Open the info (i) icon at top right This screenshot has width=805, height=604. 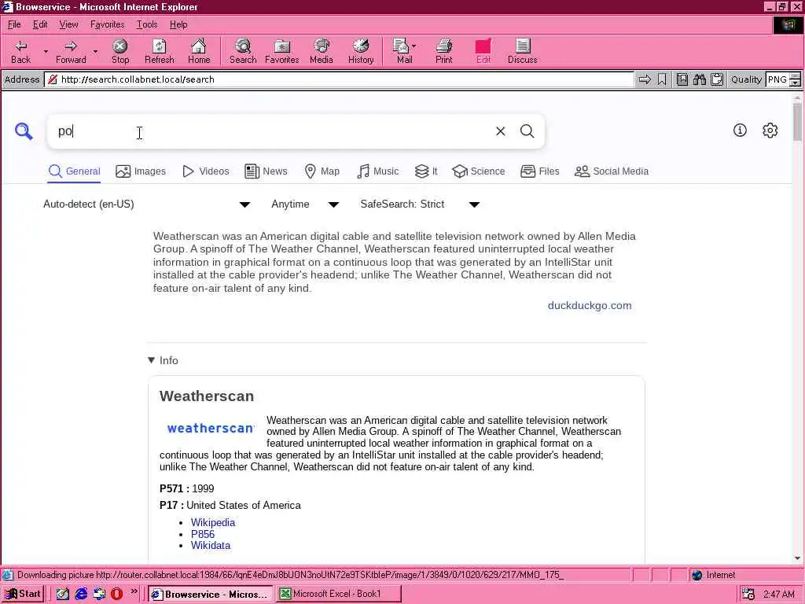click(740, 131)
